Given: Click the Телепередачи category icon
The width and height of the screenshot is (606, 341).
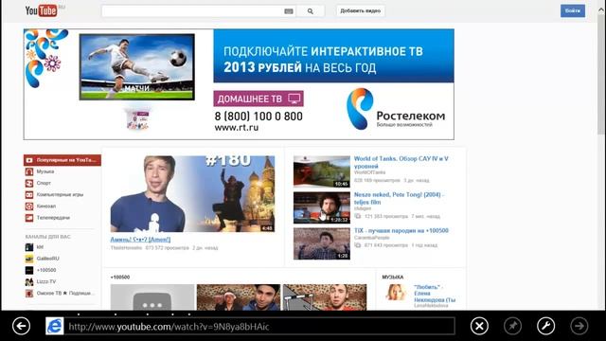Looking at the screenshot, I should [29, 218].
